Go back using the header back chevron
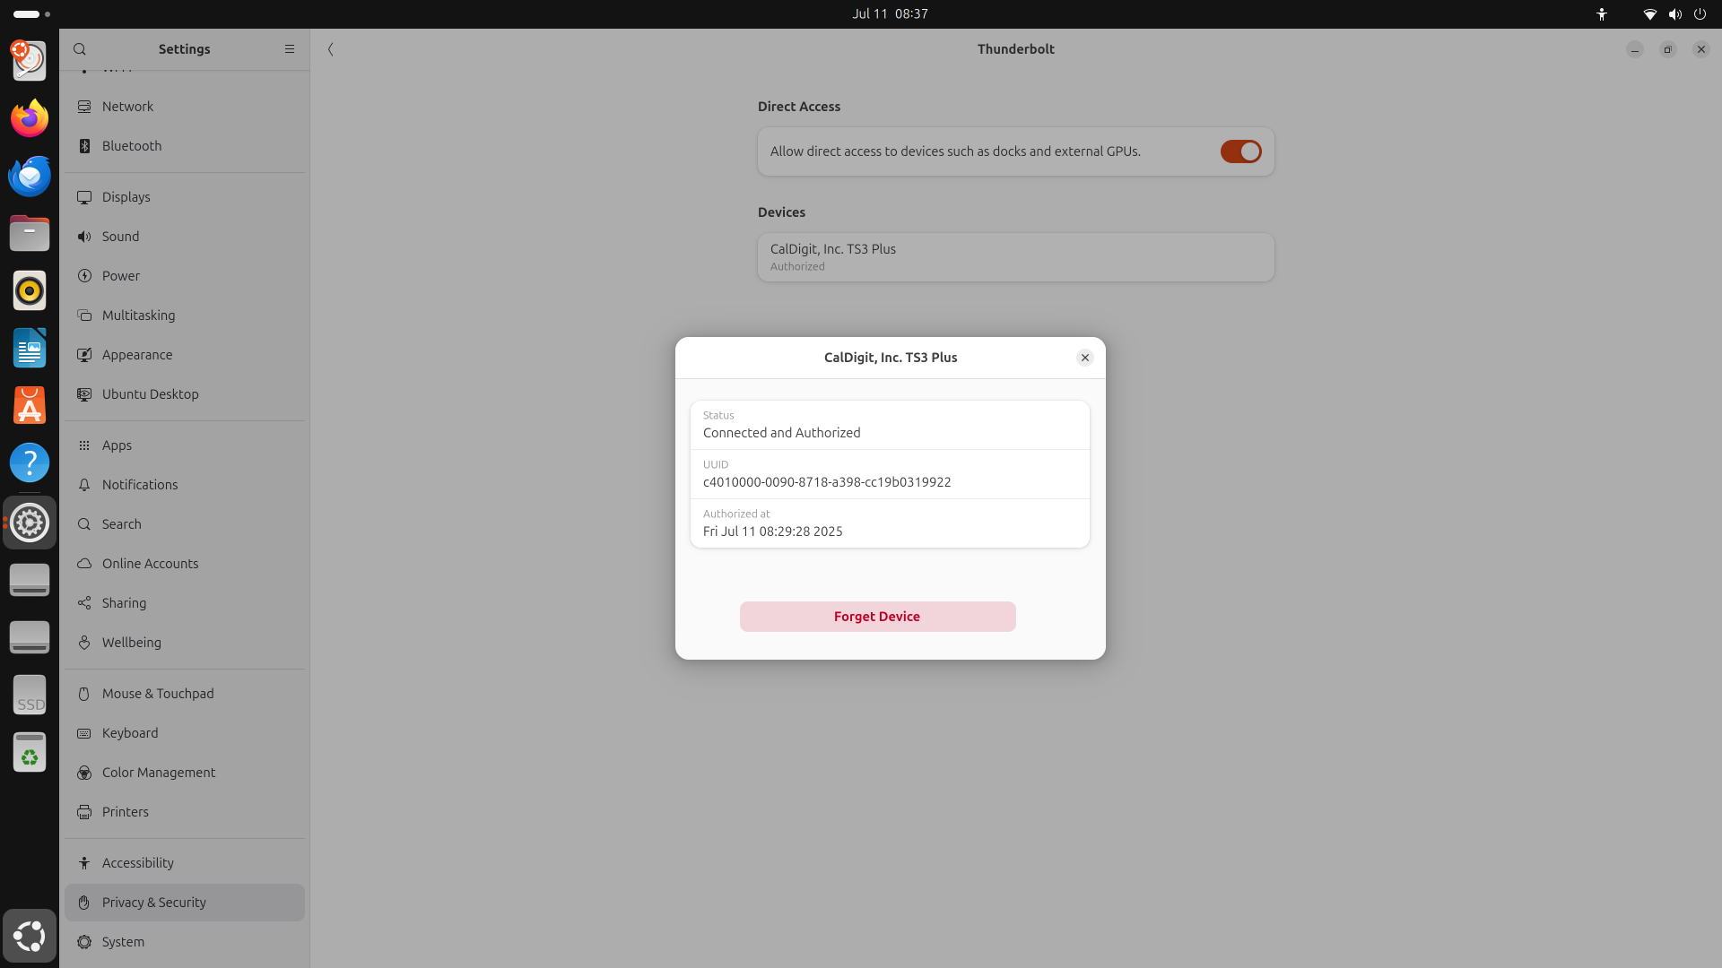The height and width of the screenshot is (968, 1722). click(x=331, y=49)
